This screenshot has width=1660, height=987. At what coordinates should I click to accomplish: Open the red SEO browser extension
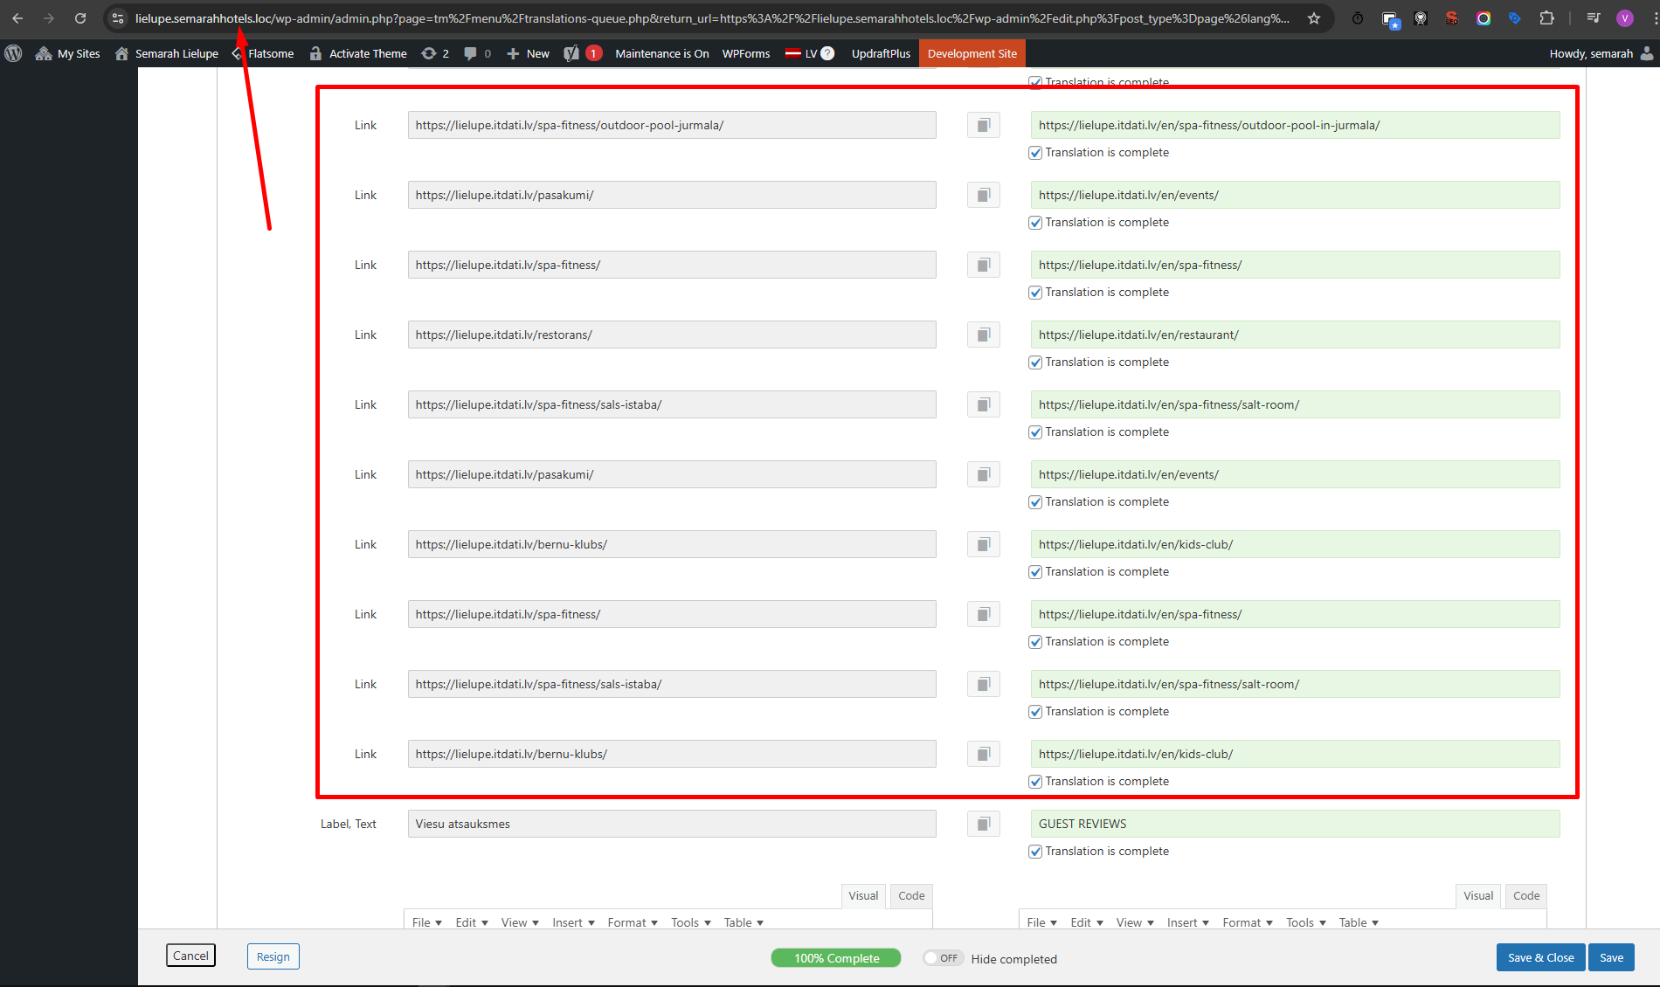(x=1451, y=18)
